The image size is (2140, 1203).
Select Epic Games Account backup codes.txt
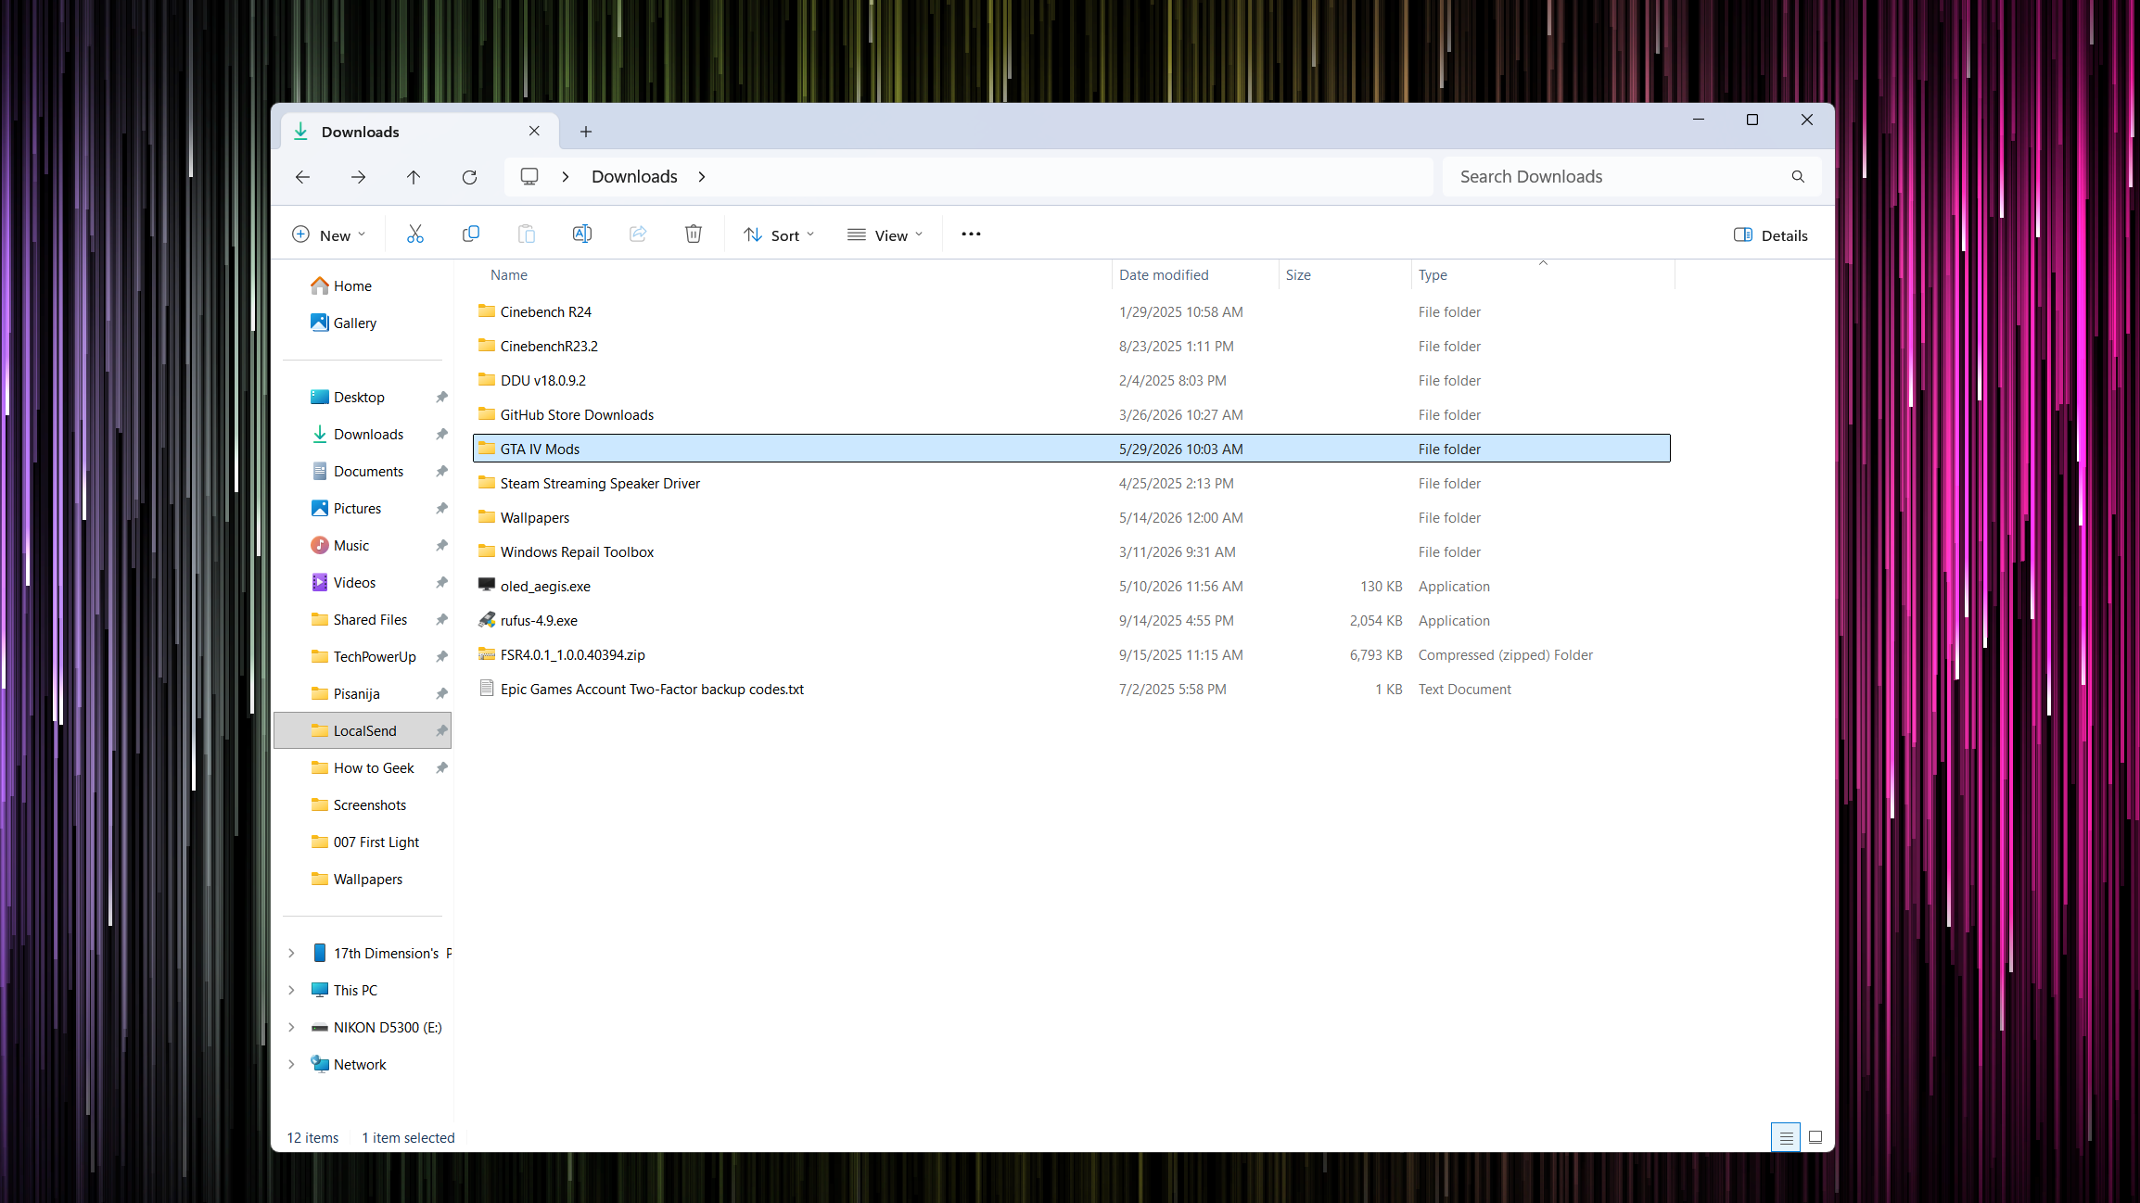pyautogui.click(x=1071, y=690)
